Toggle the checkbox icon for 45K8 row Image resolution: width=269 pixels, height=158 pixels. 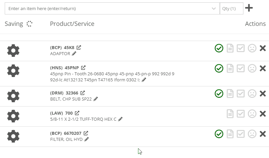pyautogui.click(x=240, y=48)
